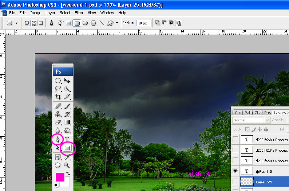
Task: Enable the Paths mode in options bar
Action: coord(34,23)
